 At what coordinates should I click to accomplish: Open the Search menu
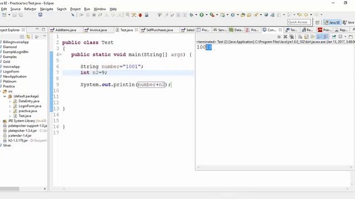coord(62,9)
